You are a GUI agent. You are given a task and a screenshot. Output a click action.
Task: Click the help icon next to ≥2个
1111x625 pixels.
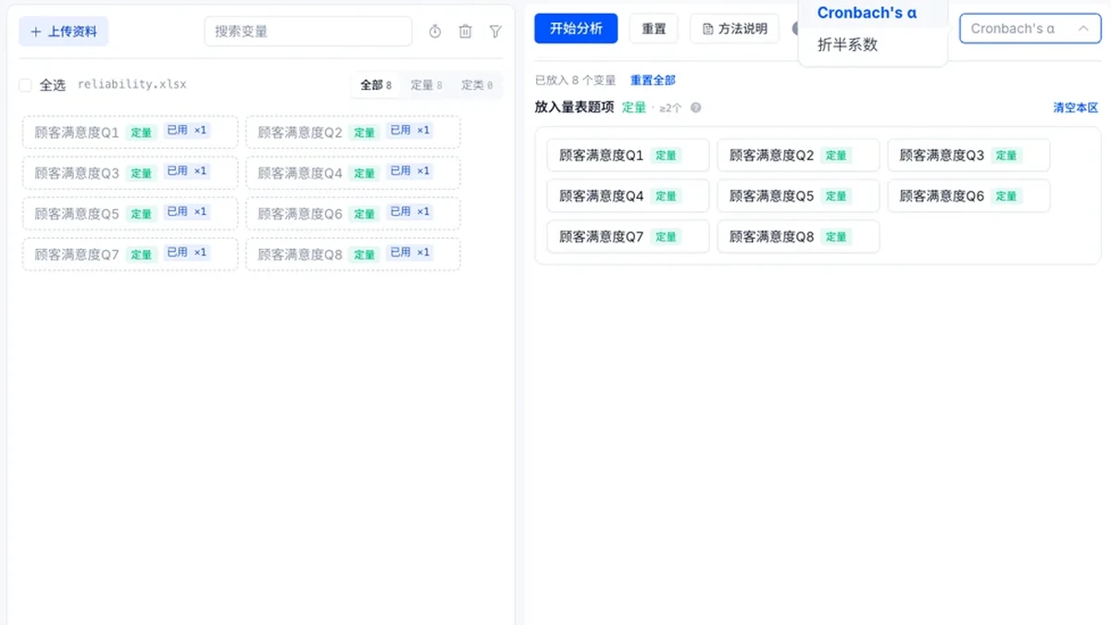696,107
